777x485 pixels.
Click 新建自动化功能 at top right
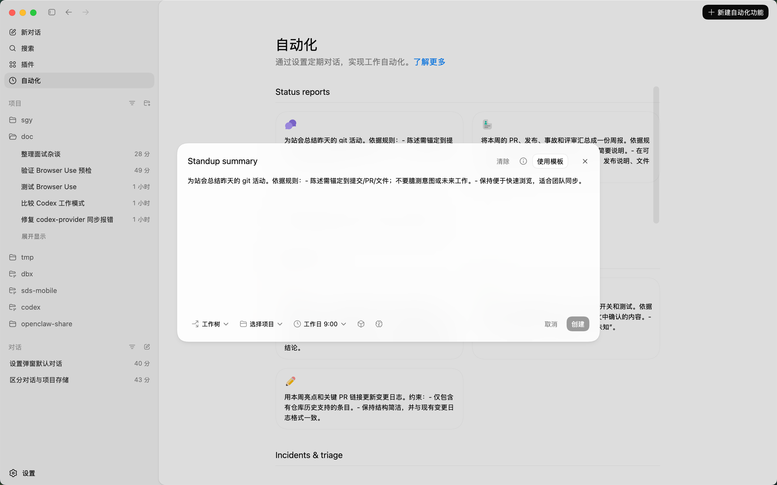tap(735, 12)
